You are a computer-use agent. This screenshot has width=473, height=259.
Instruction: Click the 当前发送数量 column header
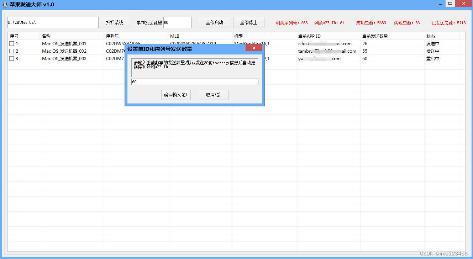tap(392, 36)
